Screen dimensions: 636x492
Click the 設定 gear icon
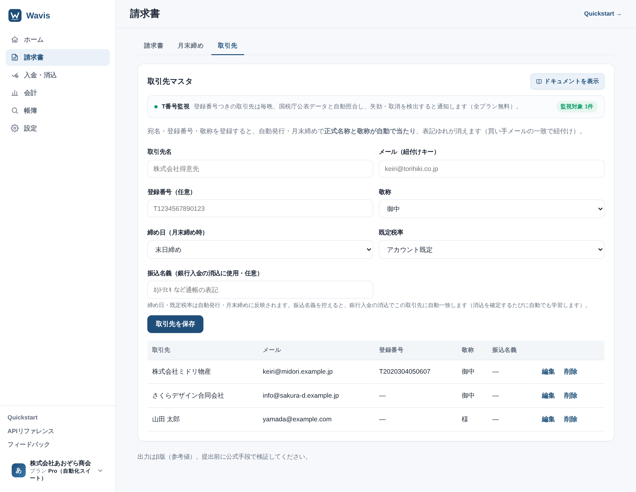pos(15,128)
